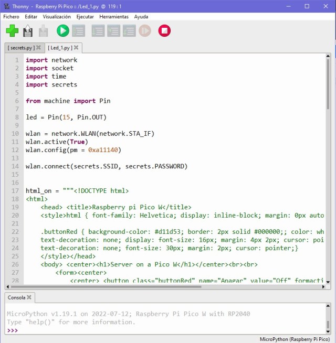
Task: Open the Fichero menu
Action: [x=11, y=17]
